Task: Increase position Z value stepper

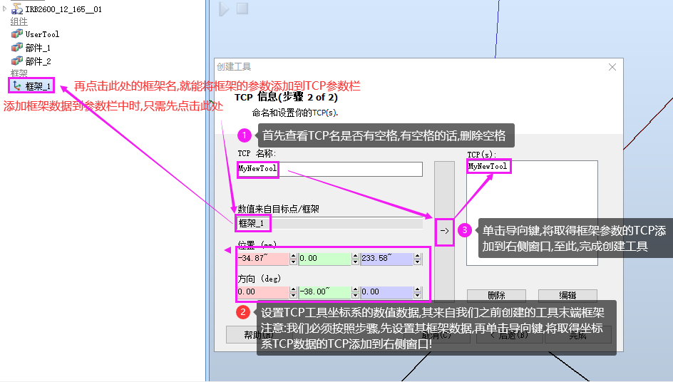Action: [x=417, y=256]
